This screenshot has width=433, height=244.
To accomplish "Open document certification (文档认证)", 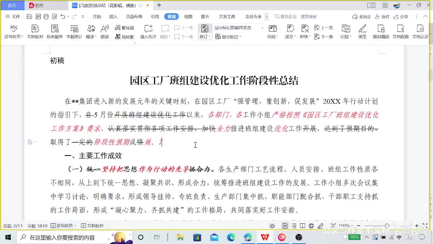I will (420, 32).
